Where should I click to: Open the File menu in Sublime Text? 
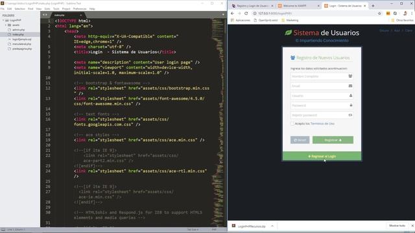coord(3,8)
